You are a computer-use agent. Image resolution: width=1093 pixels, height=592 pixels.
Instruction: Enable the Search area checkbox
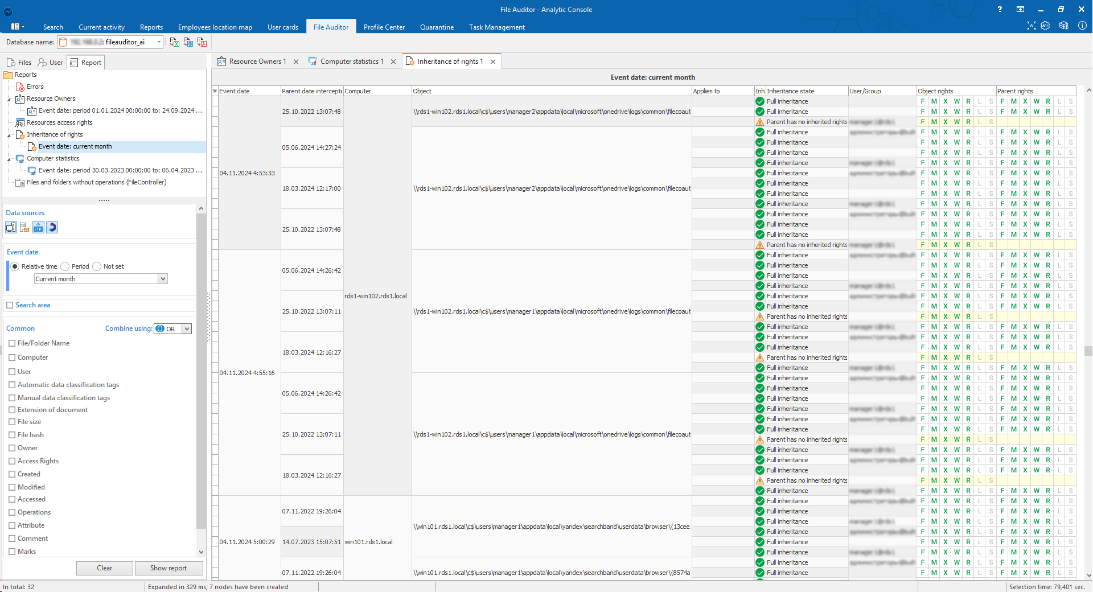[10, 305]
